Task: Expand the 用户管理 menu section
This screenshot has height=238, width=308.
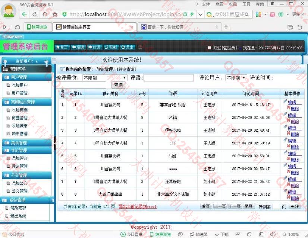Action: tap(27, 77)
